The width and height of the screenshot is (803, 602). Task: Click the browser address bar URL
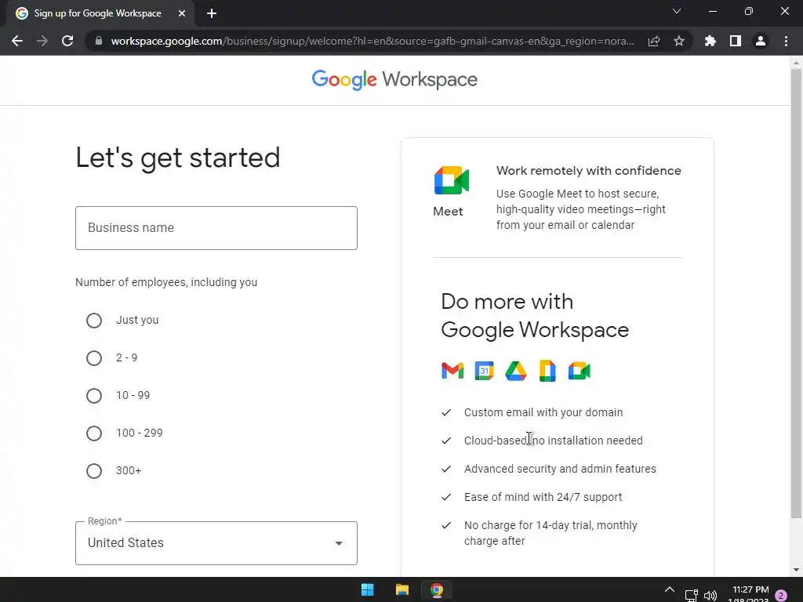(x=372, y=41)
